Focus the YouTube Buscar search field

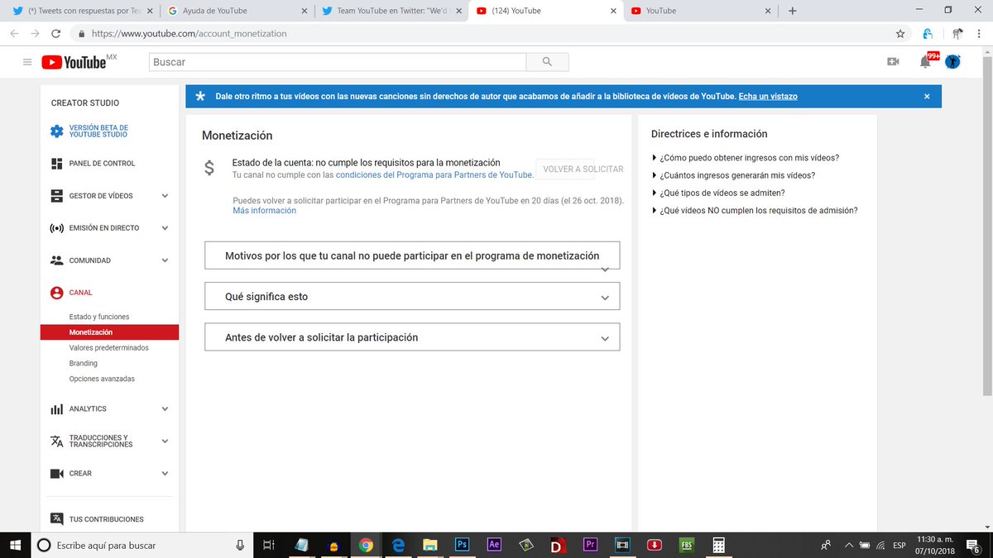(x=338, y=62)
